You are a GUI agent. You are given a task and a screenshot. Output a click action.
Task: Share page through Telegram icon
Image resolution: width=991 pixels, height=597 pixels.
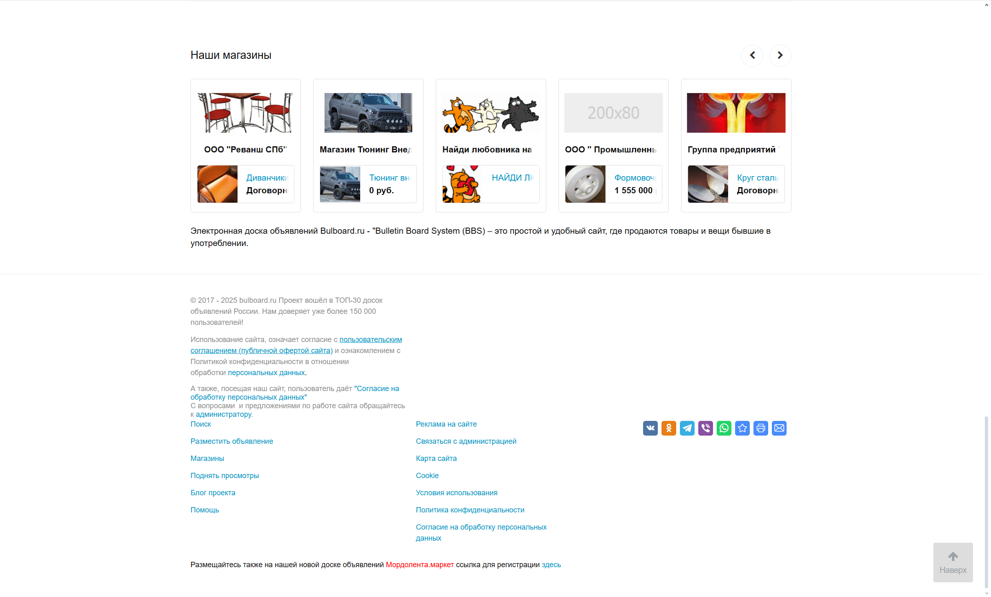click(x=687, y=428)
